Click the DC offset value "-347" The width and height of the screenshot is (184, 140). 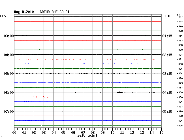[x=180, y=17]
